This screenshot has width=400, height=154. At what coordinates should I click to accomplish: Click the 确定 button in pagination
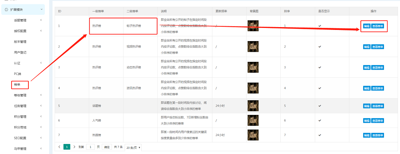click(x=107, y=147)
